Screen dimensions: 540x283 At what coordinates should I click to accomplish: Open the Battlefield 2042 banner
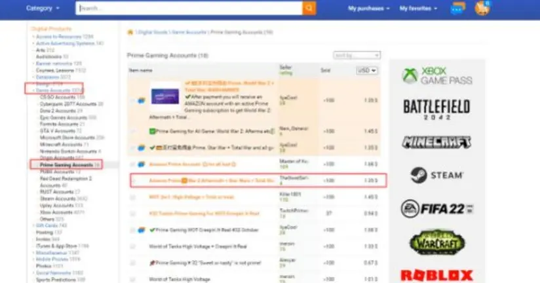pyautogui.click(x=436, y=109)
